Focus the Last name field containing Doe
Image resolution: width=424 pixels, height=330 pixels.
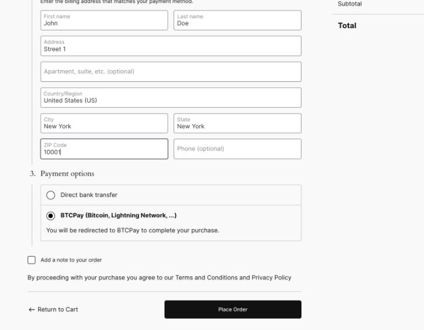pos(238,20)
